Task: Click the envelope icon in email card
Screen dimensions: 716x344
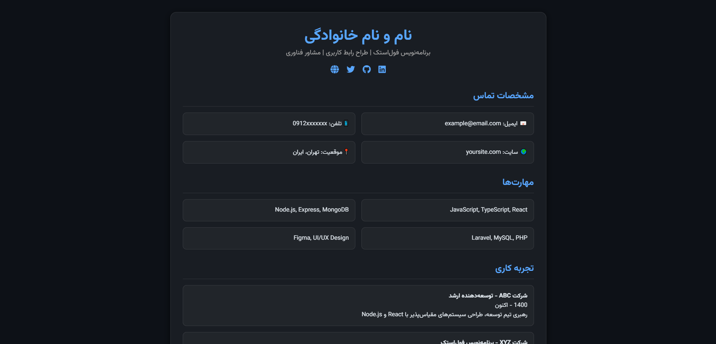Action: [x=523, y=123]
